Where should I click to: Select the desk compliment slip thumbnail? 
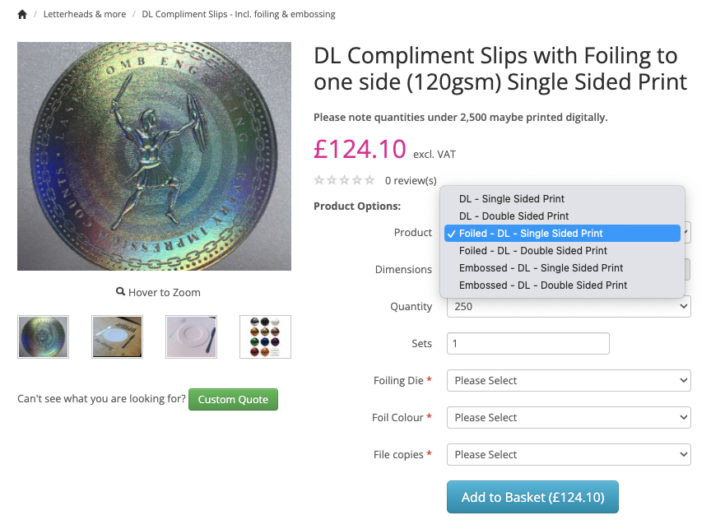[117, 336]
